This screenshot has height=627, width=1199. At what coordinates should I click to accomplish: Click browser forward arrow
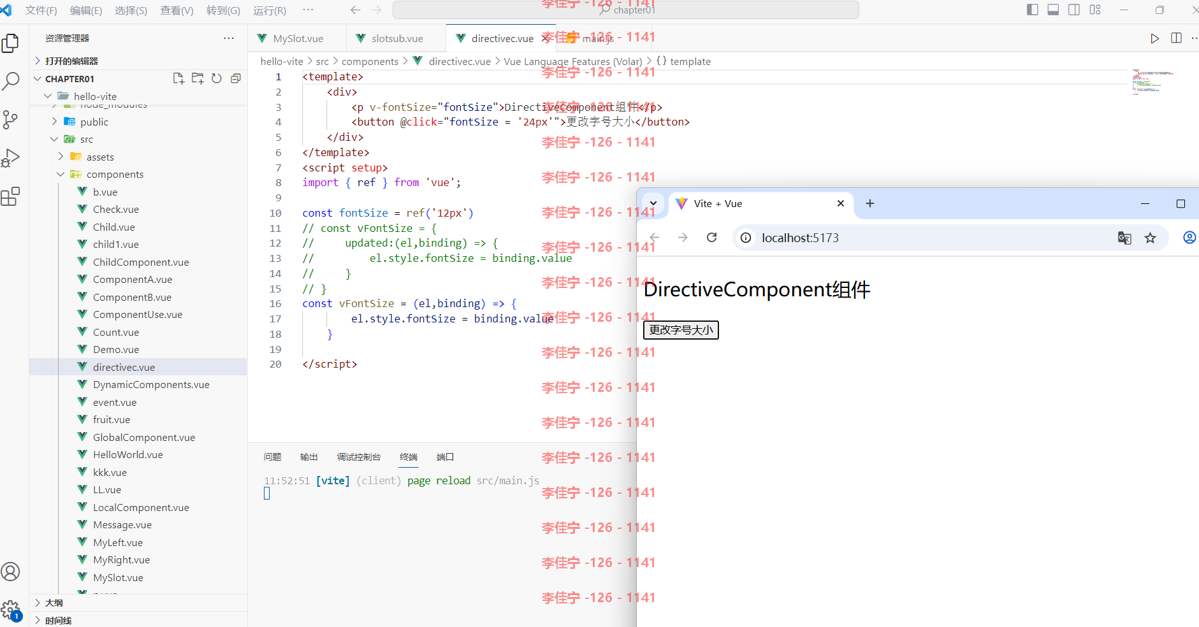(x=683, y=238)
